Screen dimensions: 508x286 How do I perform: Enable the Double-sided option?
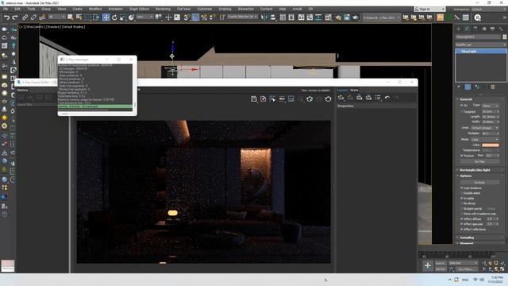[x=461, y=193]
